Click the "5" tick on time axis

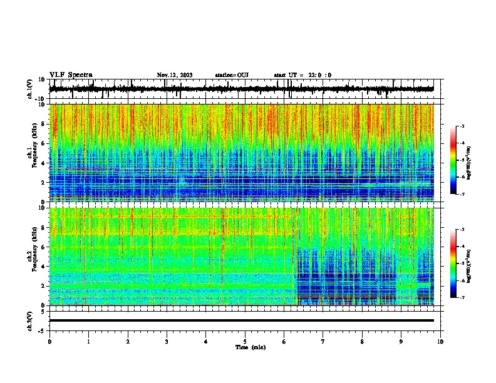point(245,342)
